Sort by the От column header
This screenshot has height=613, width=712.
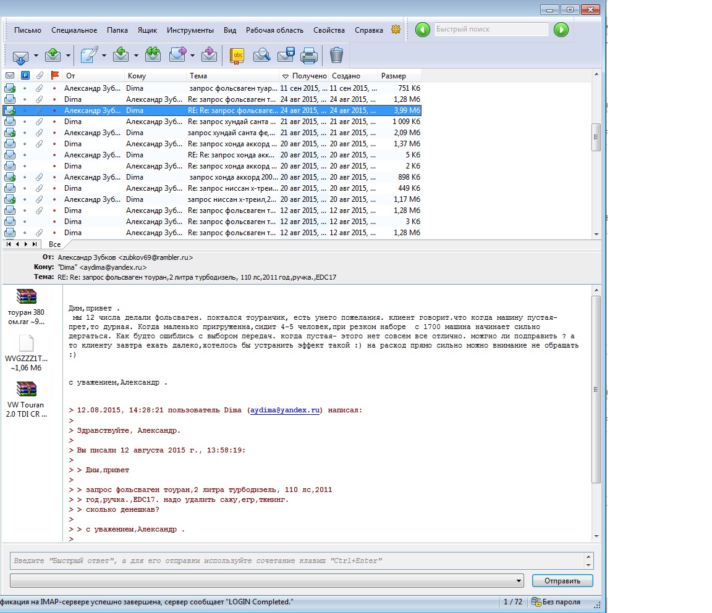93,76
